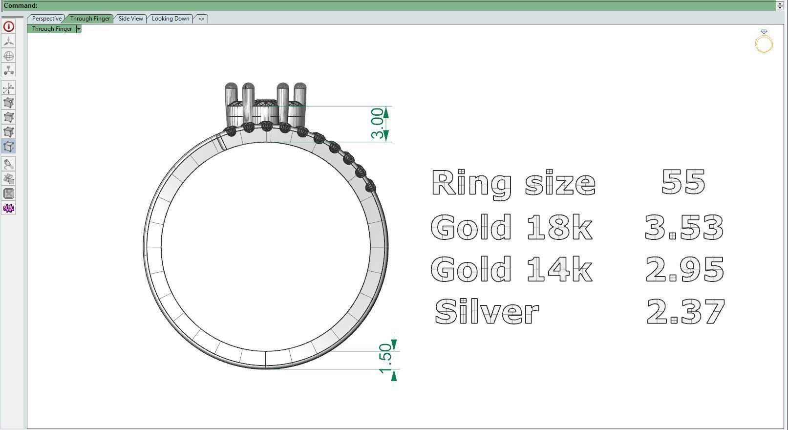Click the purple gear options icon

click(8, 208)
